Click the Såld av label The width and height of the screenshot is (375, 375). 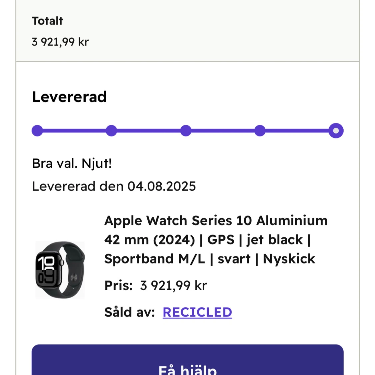pos(129,312)
